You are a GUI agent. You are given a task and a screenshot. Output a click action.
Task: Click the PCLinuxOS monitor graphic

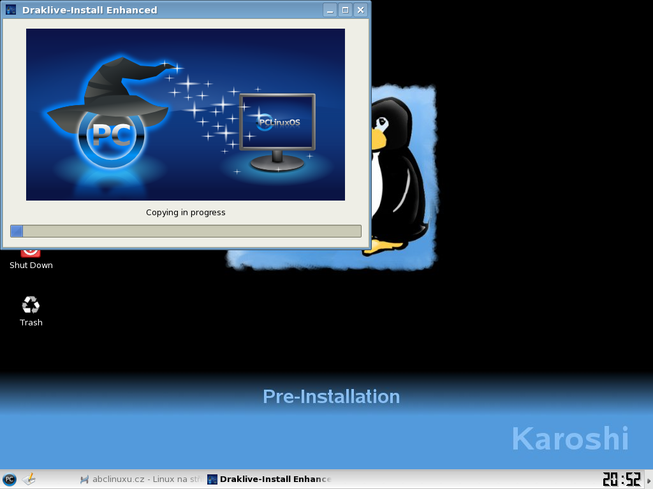tap(277, 131)
